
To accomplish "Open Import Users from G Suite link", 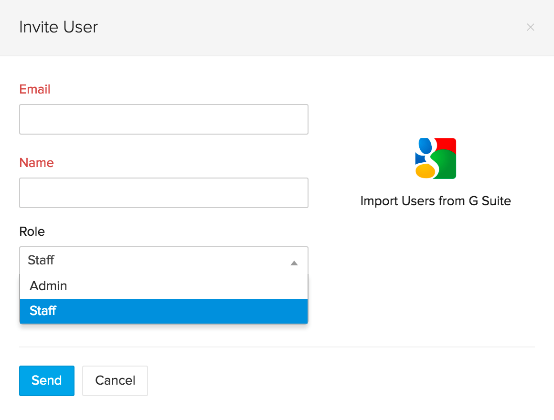I will pos(436,201).
